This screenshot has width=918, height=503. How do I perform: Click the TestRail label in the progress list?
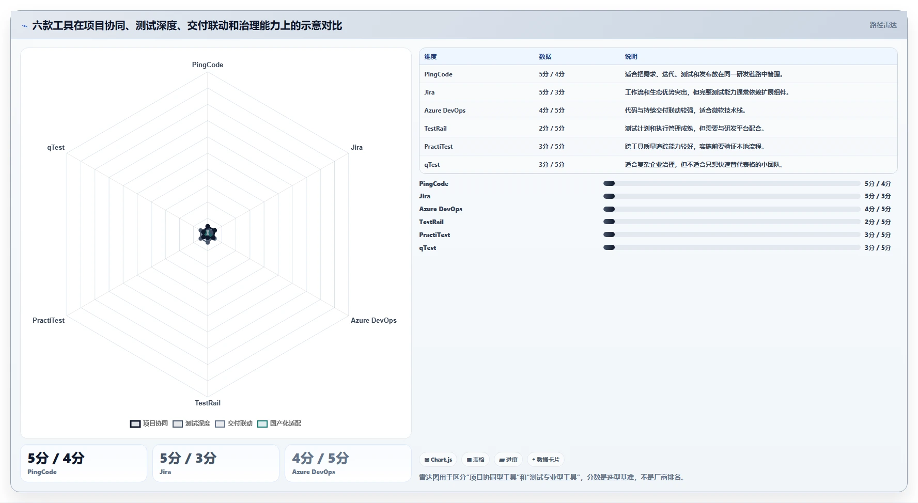431,222
